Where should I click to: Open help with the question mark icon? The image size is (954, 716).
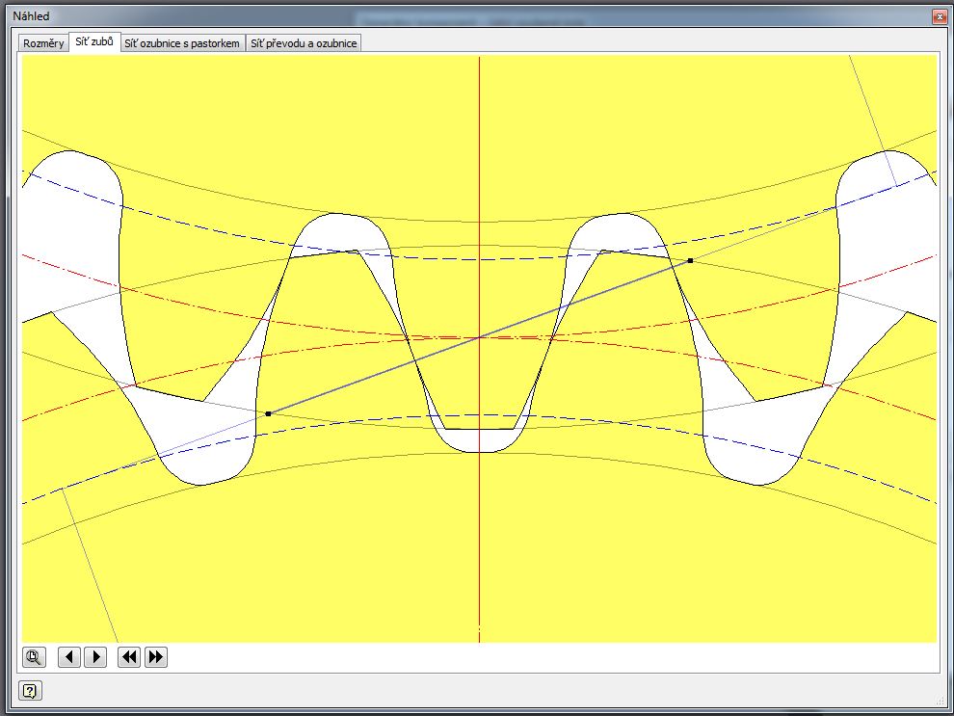30,690
